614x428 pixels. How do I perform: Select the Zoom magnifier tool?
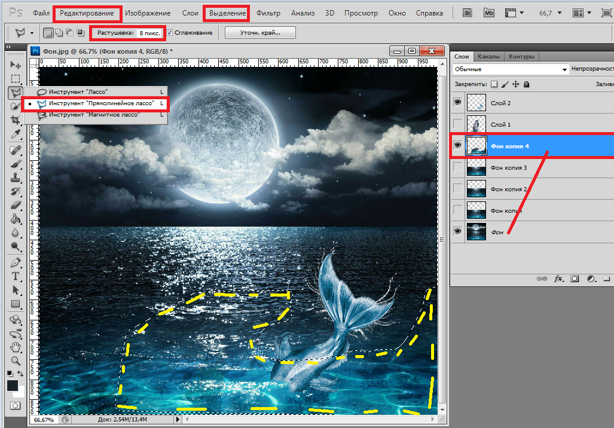(16, 360)
